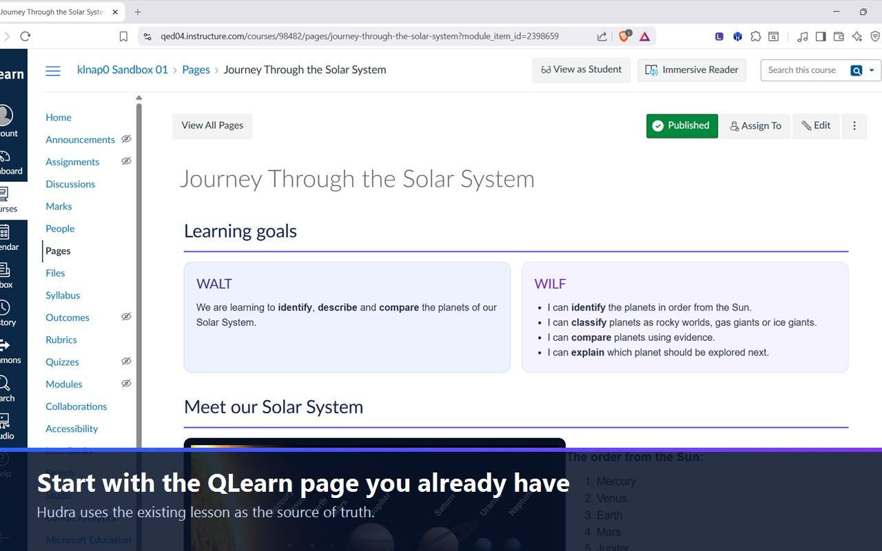
Task: Open Marks in the course menu
Action: point(59,207)
